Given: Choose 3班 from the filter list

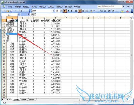Looking at the screenshot, I should coord(12,37).
